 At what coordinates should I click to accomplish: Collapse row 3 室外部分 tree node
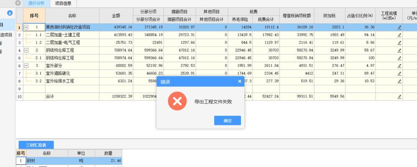(x=26, y=66)
